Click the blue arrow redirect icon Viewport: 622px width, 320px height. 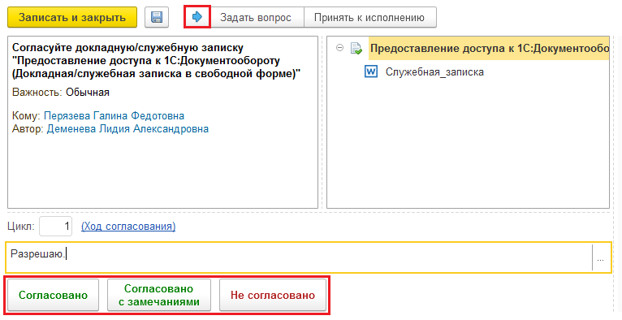coord(197,17)
